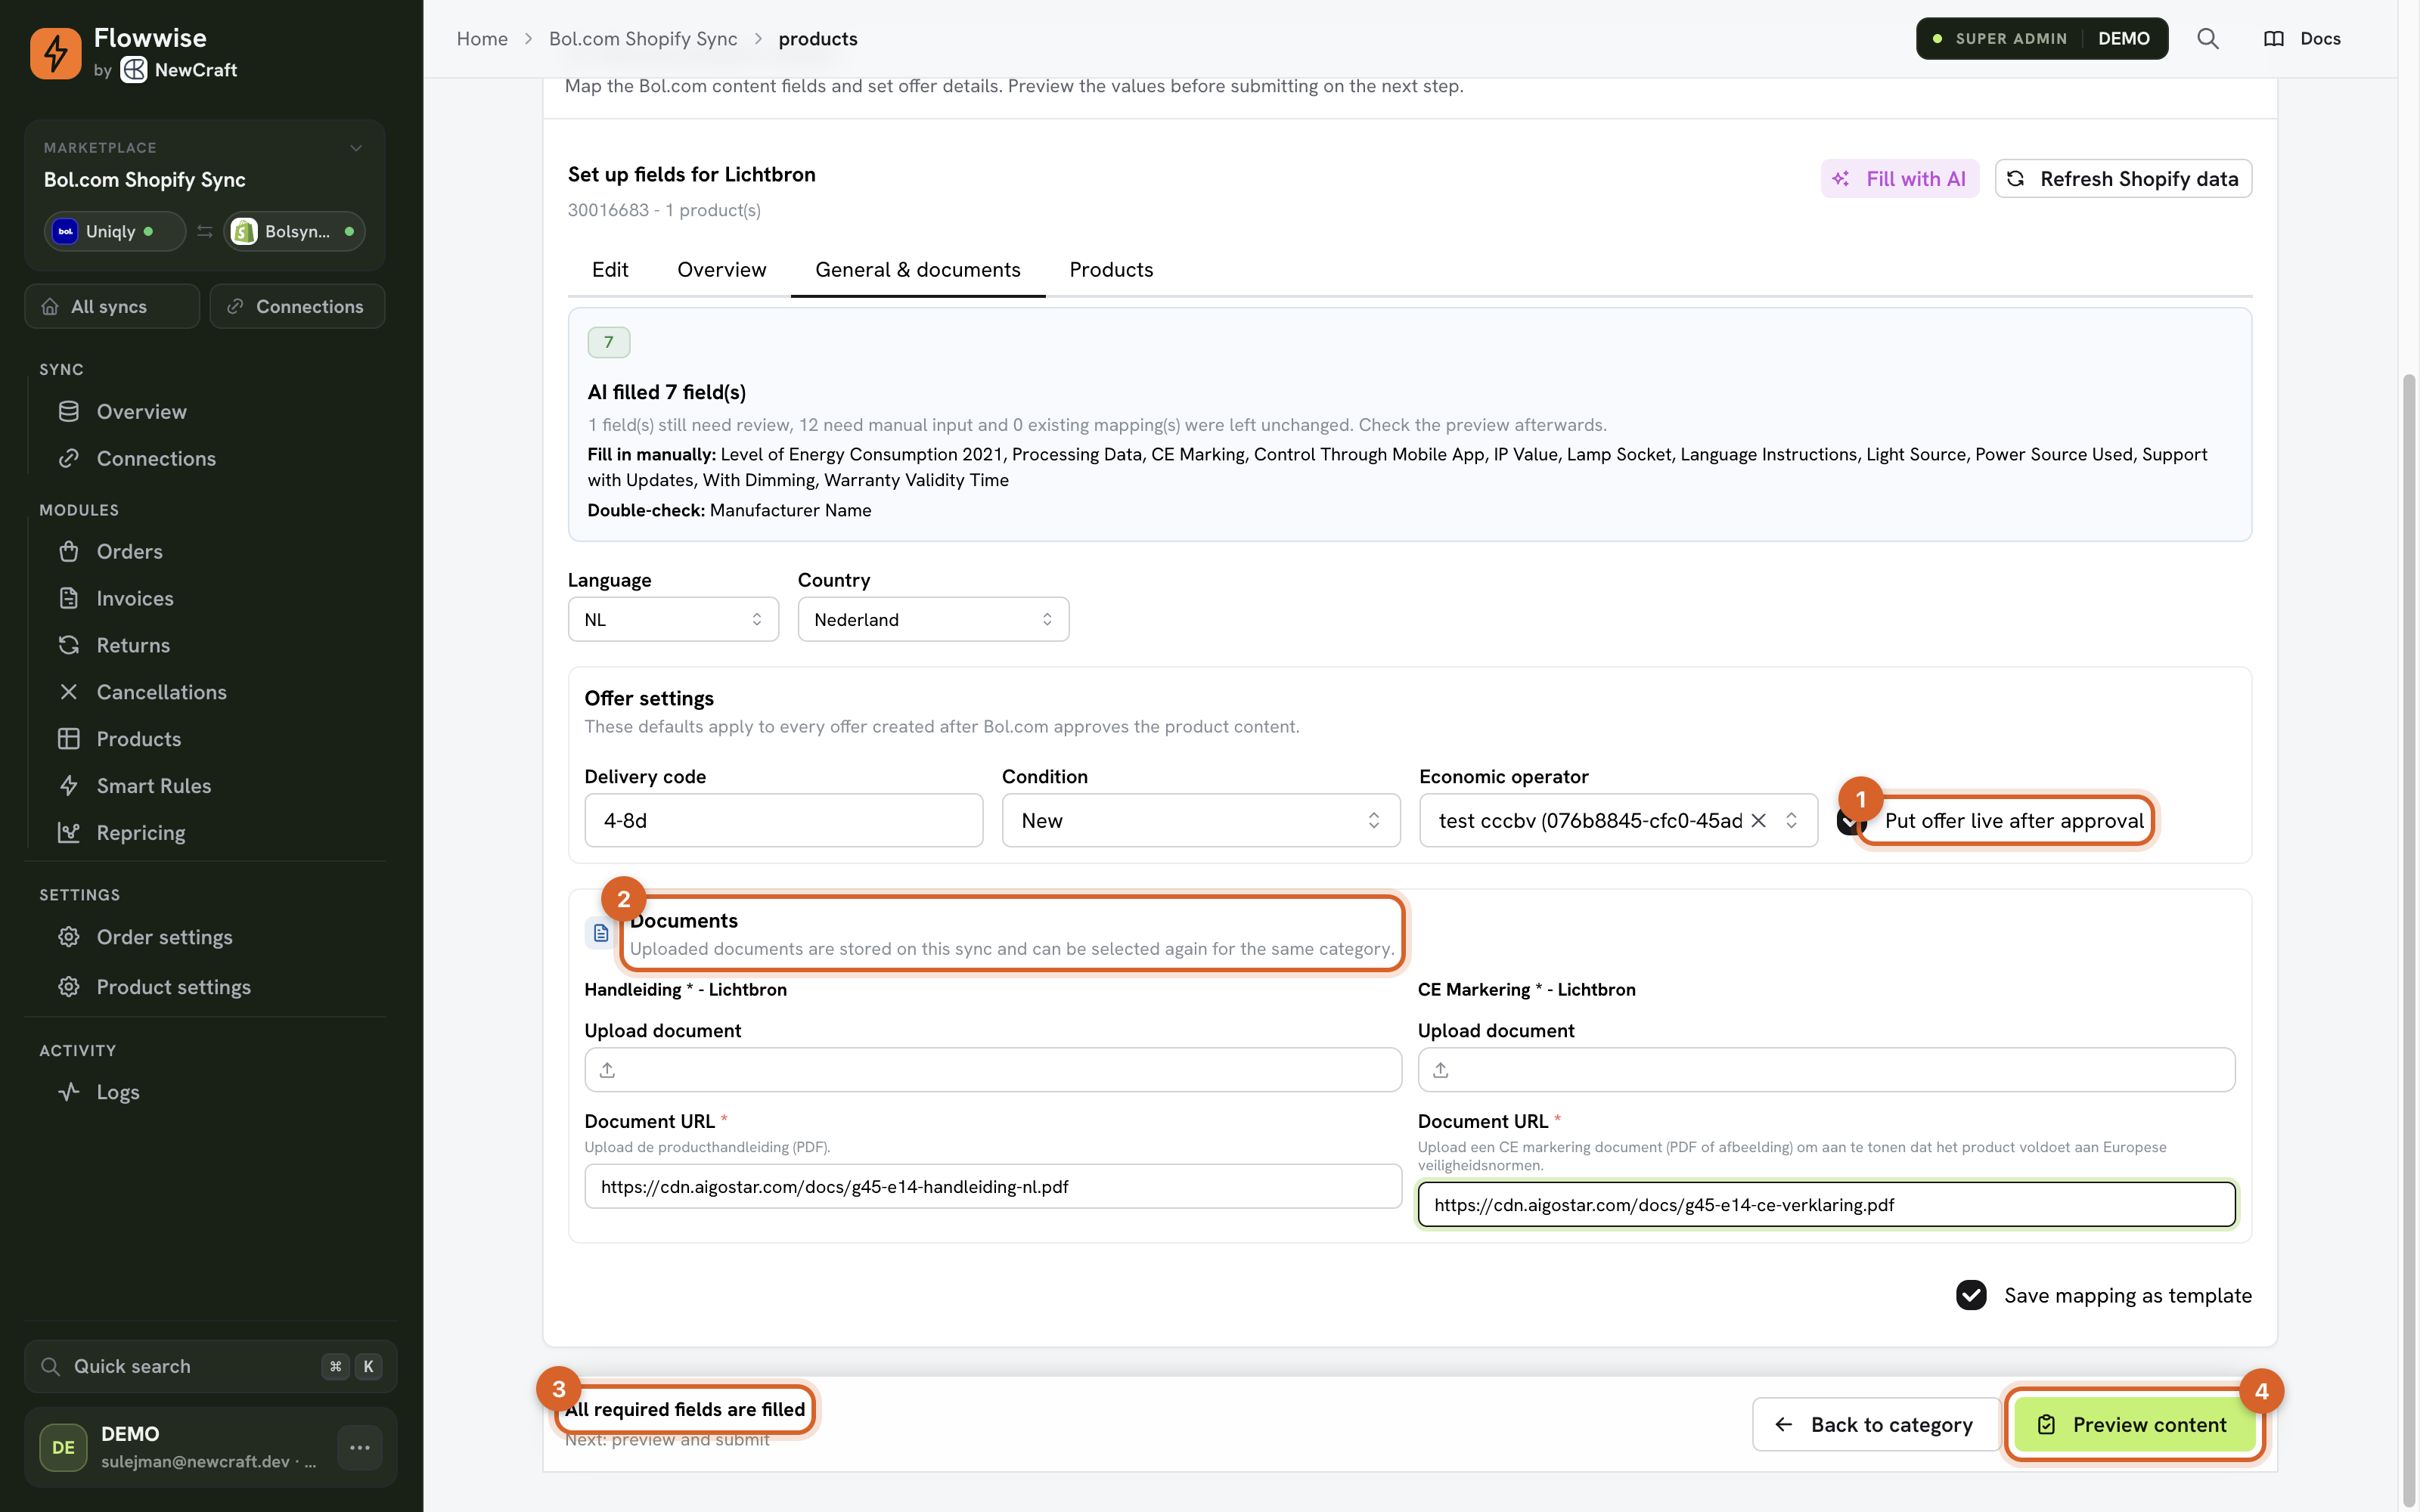This screenshot has width=2420, height=1512.
Task: Open Docs from the book icon
Action: (x=2301, y=39)
